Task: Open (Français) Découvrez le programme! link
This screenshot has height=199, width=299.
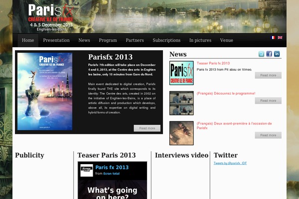Action: [x=226, y=94]
